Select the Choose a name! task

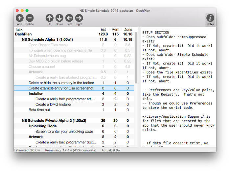(74, 67)
